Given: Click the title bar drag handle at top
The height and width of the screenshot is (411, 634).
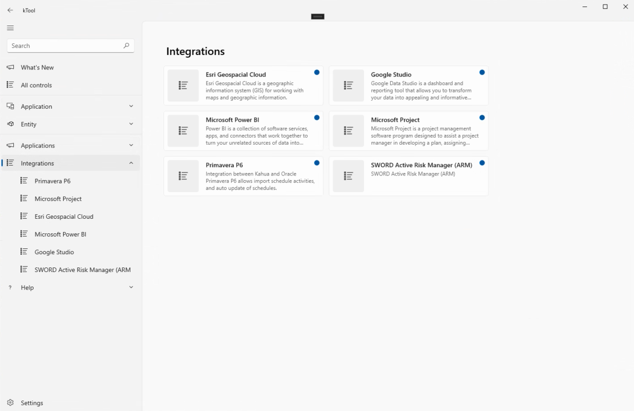Looking at the screenshot, I should 318,17.
